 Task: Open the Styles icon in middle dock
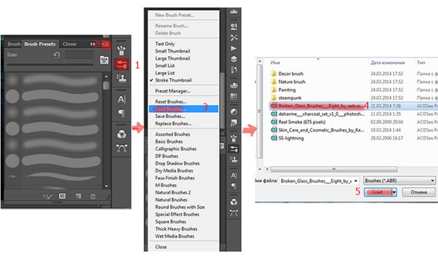(x=234, y=122)
